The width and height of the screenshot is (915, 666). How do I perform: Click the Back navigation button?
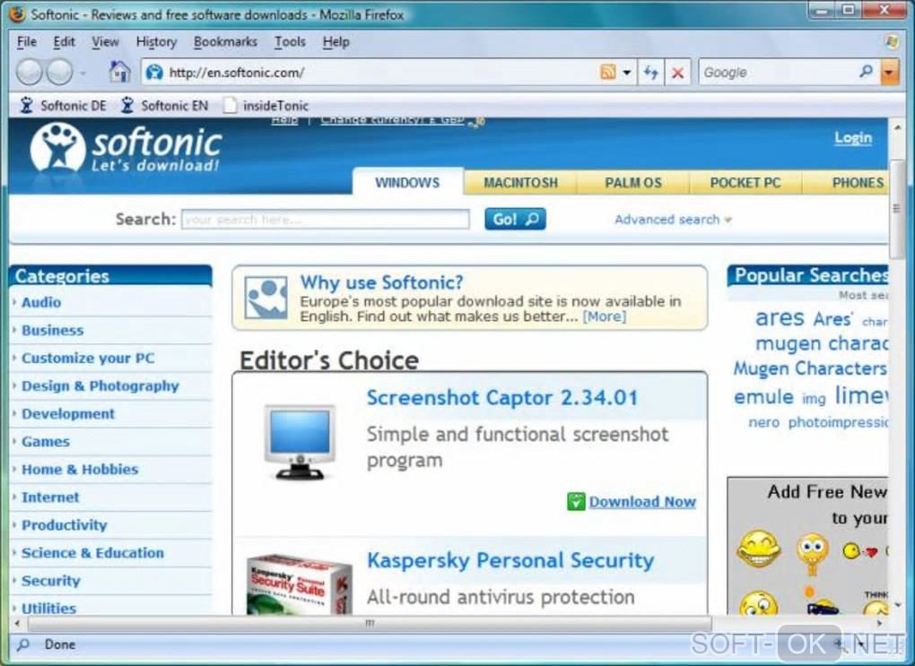pos(29,73)
